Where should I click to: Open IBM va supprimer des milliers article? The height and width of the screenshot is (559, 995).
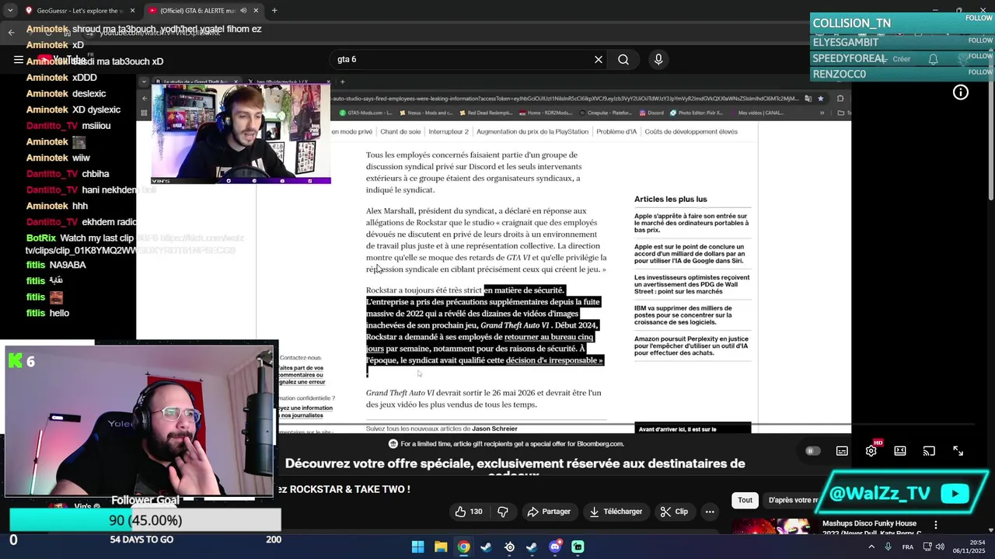(683, 315)
